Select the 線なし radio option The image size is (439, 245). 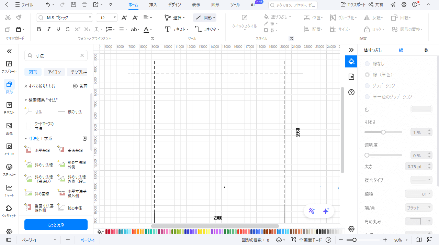[x=368, y=64]
